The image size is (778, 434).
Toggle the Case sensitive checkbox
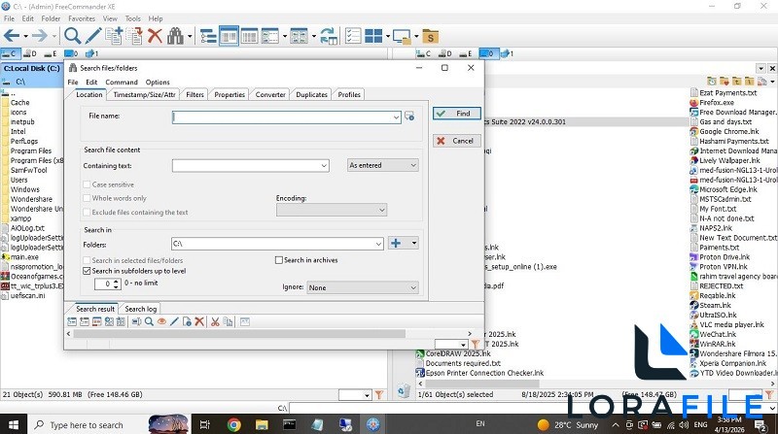point(87,184)
